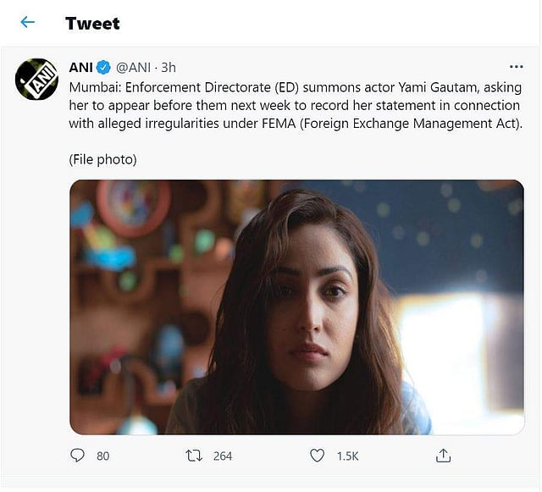Click the tweet body text

(x=295, y=106)
